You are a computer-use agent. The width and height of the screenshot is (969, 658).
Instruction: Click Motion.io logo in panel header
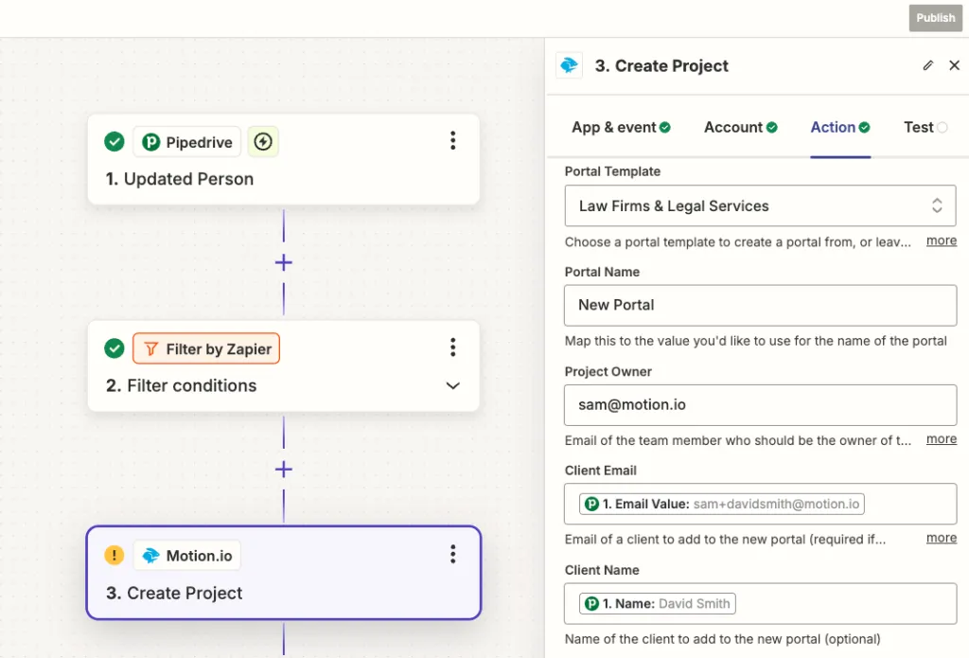point(569,65)
